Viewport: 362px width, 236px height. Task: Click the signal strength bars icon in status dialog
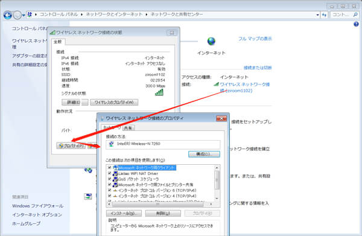159,92
